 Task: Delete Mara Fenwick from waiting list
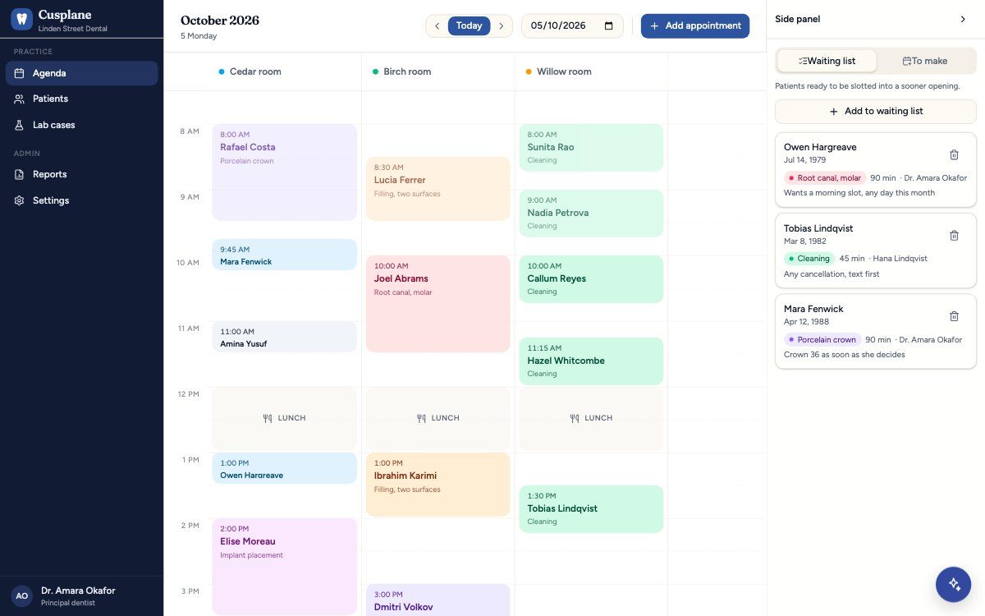[x=954, y=316]
